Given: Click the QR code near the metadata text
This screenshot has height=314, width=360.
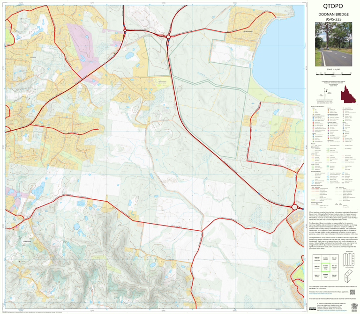Looking at the screenshot, I should click(352, 292).
